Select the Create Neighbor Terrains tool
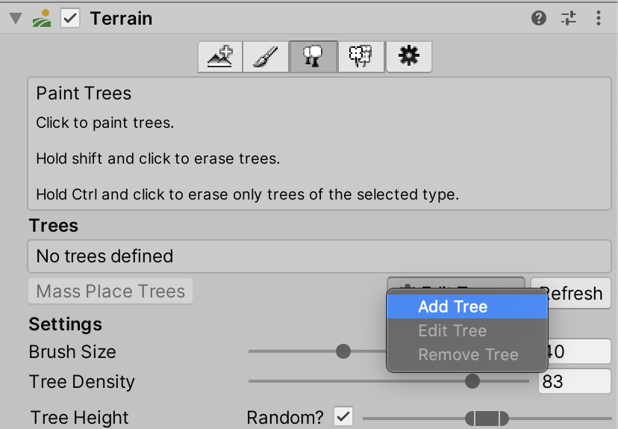The width and height of the screenshot is (618, 429). 222,57
